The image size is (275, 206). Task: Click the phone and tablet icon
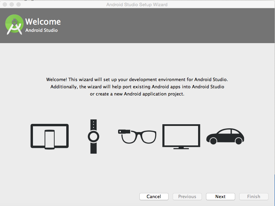(x=50, y=137)
